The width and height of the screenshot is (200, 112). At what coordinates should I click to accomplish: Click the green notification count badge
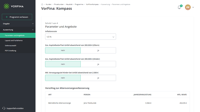(181, 6)
